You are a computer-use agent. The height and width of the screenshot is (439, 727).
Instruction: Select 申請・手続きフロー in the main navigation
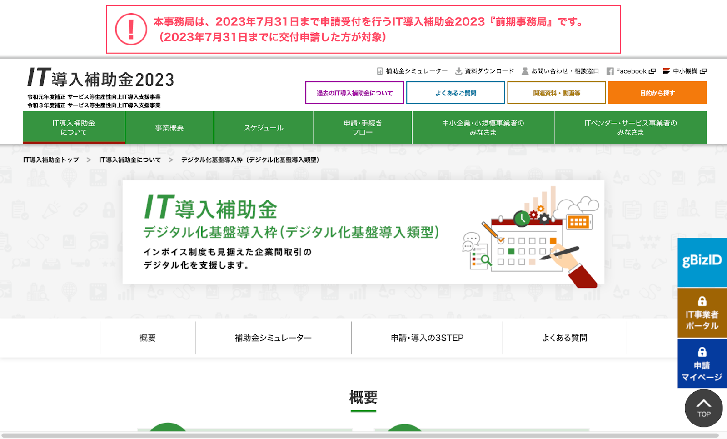click(363, 128)
